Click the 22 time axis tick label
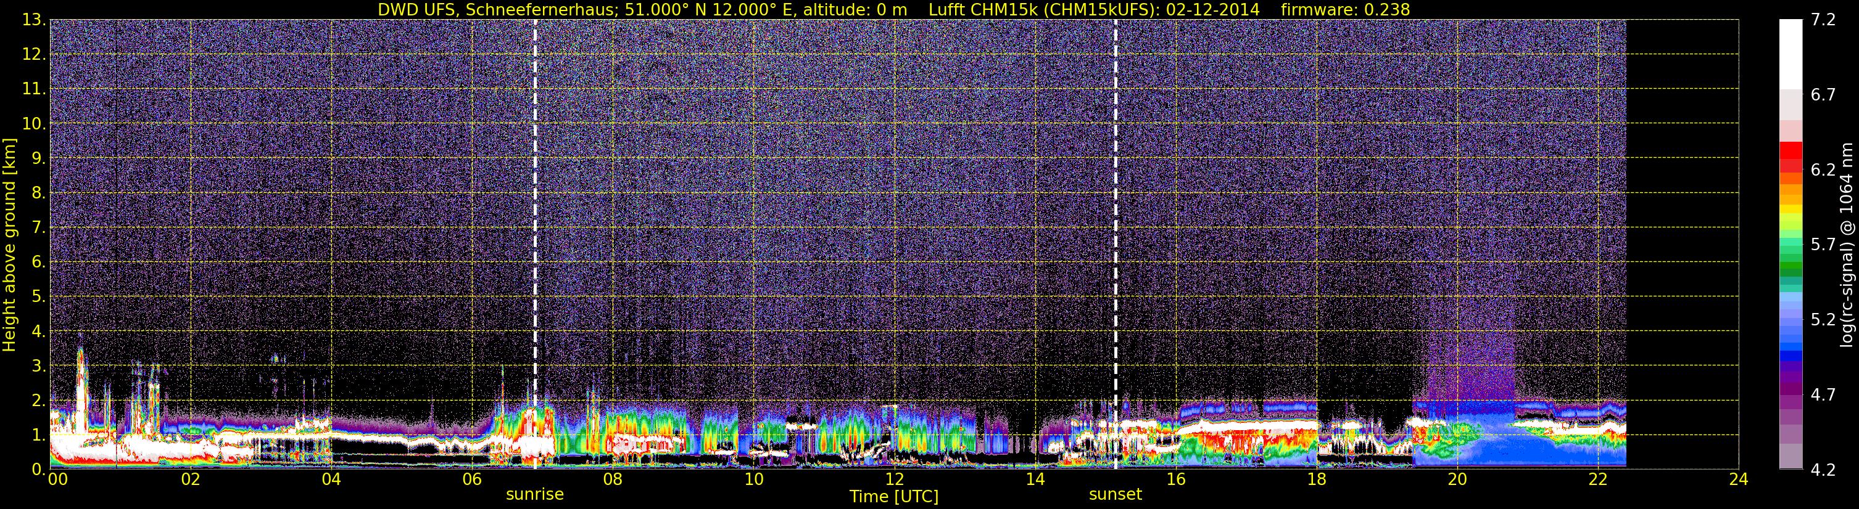Image resolution: width=1859 pixels, height=509 pixels. [x=1598, y=480]
